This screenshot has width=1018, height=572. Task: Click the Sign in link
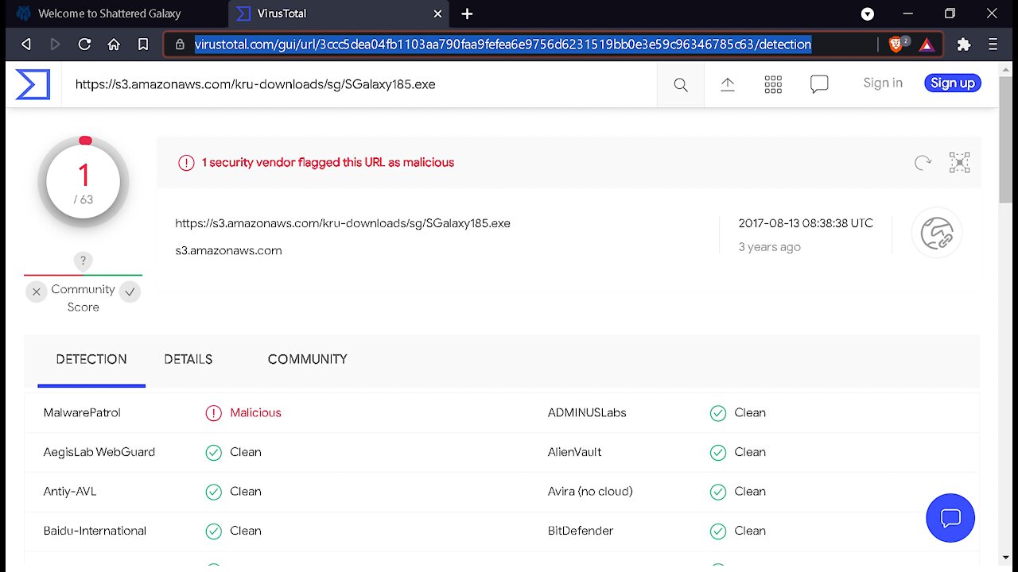tap(883, 83)
